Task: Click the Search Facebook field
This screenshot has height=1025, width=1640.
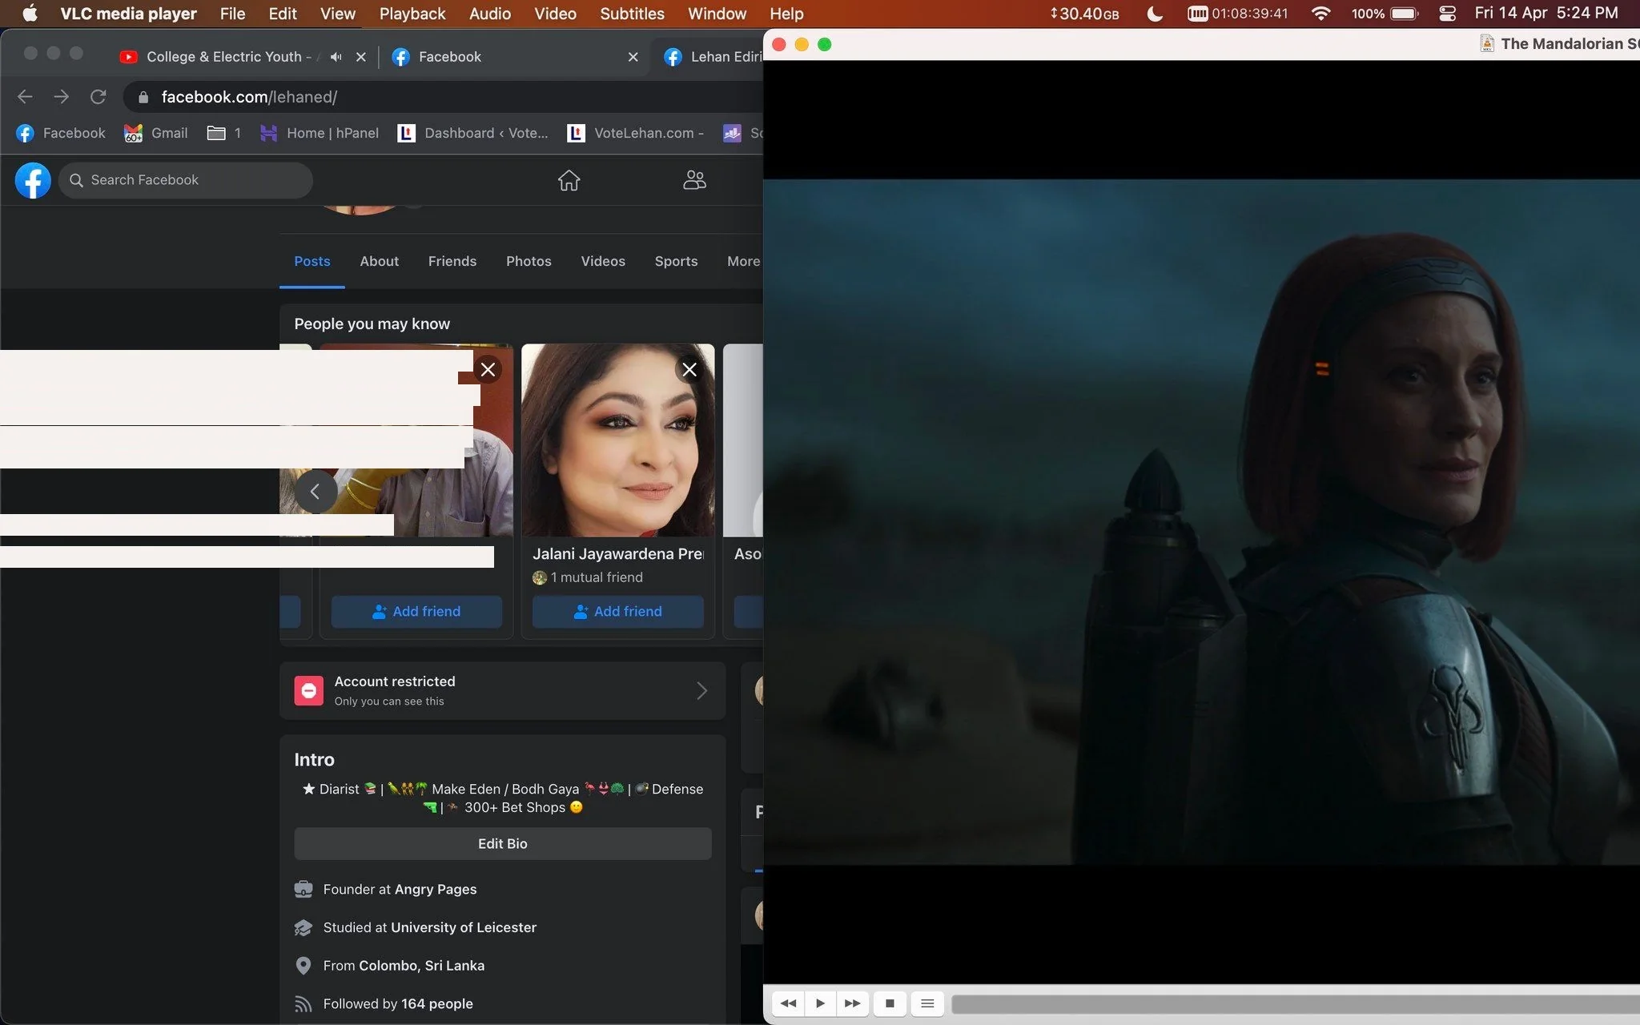Action: 186,180
